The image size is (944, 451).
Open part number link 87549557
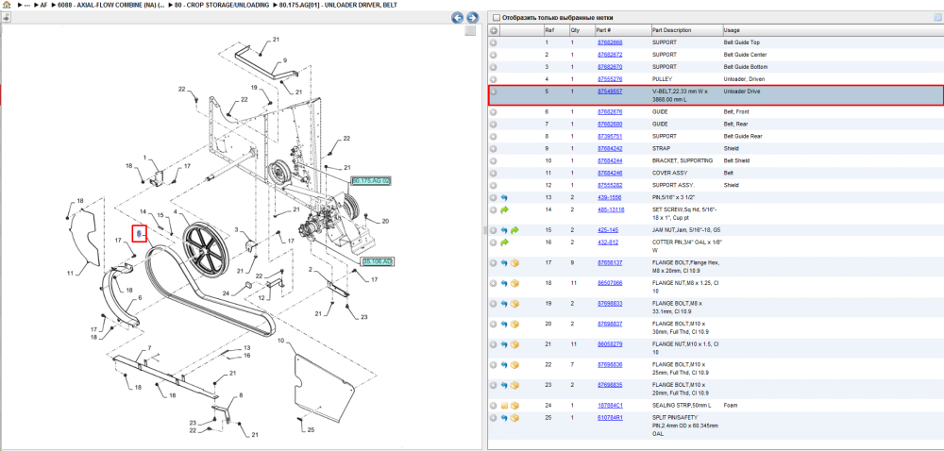click(610, 92)
